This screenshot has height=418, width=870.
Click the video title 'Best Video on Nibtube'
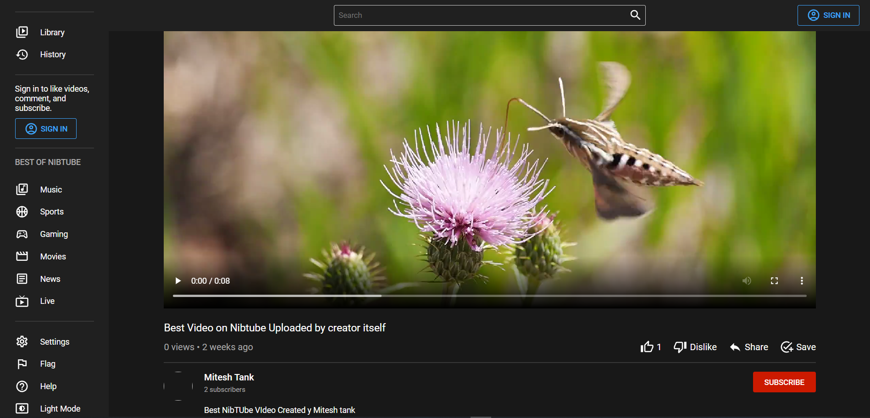coord(275,328)
